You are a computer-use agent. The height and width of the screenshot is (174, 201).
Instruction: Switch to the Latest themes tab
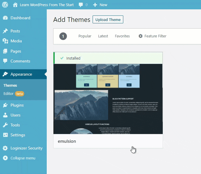coord(103,36)
